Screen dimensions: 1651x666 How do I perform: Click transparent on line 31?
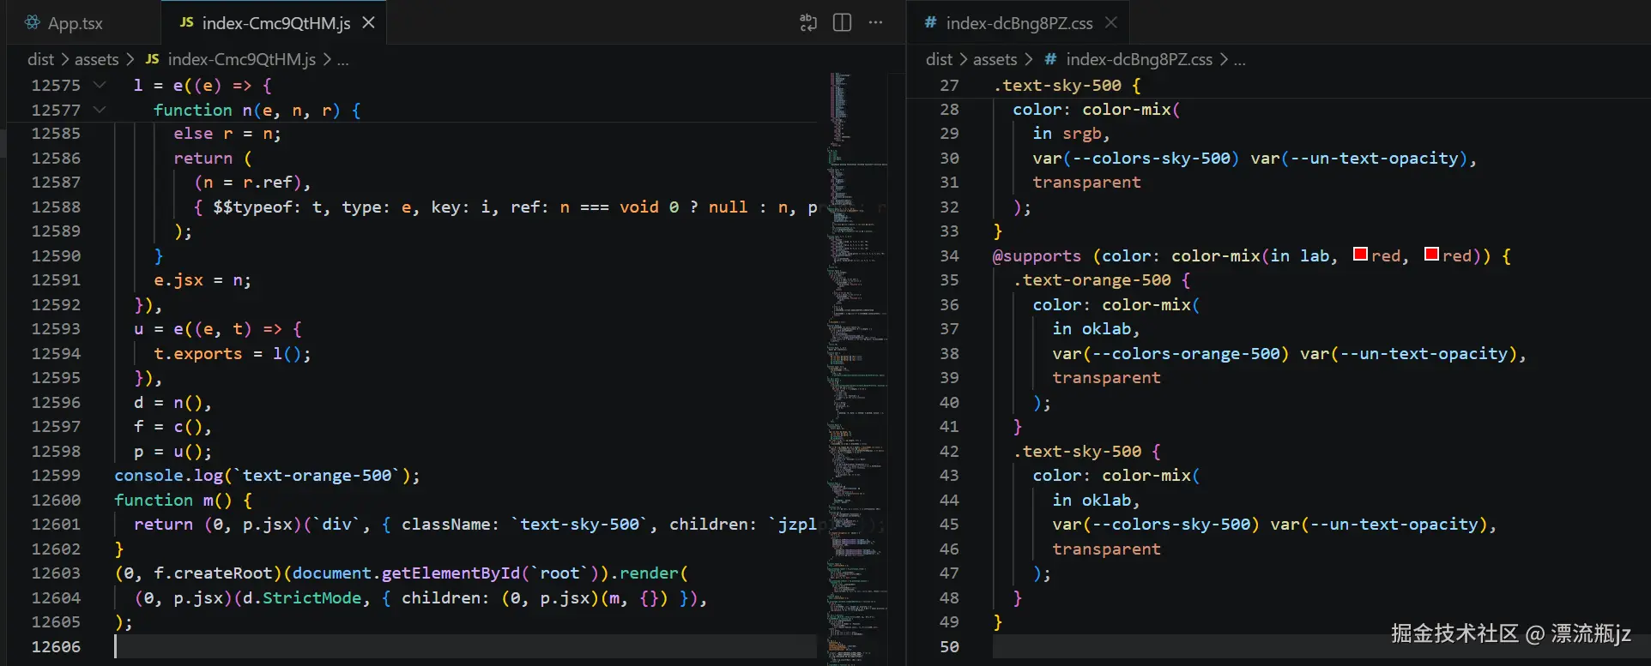click(x=1086, y=183)
